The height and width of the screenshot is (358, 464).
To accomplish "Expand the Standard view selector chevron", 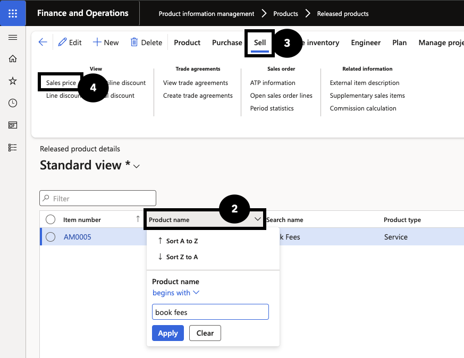I will pos(137,166).
